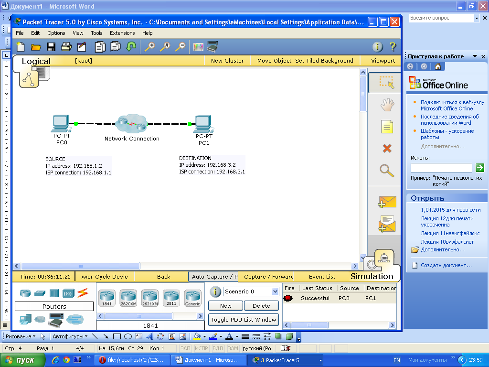
Task: Open the View menu
Action: (78, 33)
